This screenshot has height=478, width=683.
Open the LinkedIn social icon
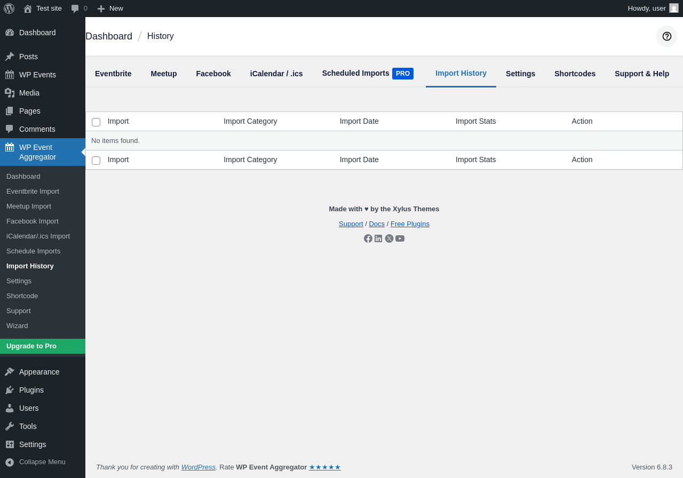[378, 238]
